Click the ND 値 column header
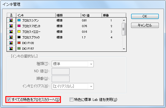 (91, 15)
